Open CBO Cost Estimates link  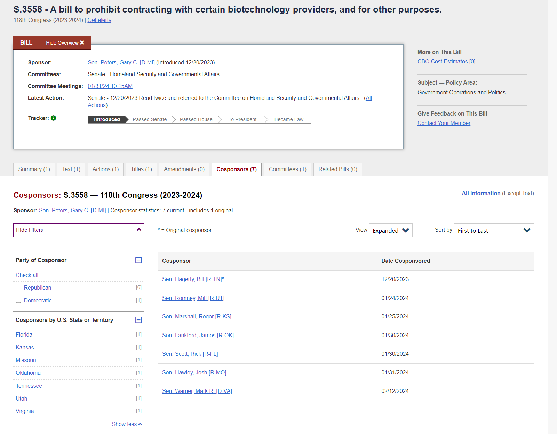446,61
